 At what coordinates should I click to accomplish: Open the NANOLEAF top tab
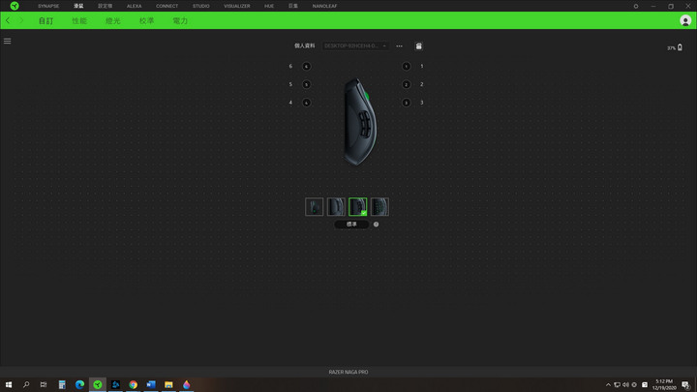pyautogui.click(x=324, y=6)
